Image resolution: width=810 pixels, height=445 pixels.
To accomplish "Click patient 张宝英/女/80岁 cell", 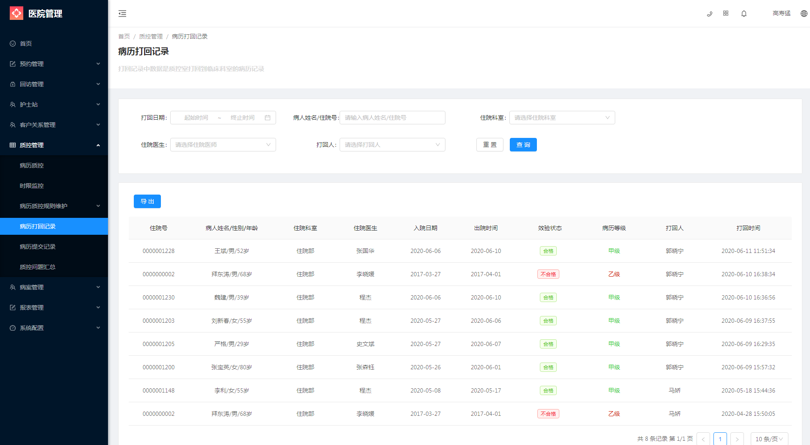I will point(232,367).
